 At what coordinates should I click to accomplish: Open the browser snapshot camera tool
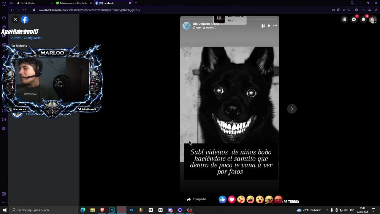[339, 10]
